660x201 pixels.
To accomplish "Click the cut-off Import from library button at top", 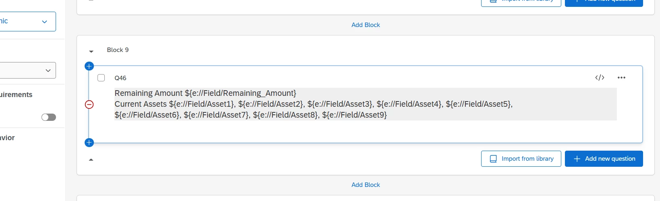I will (521, 2).
